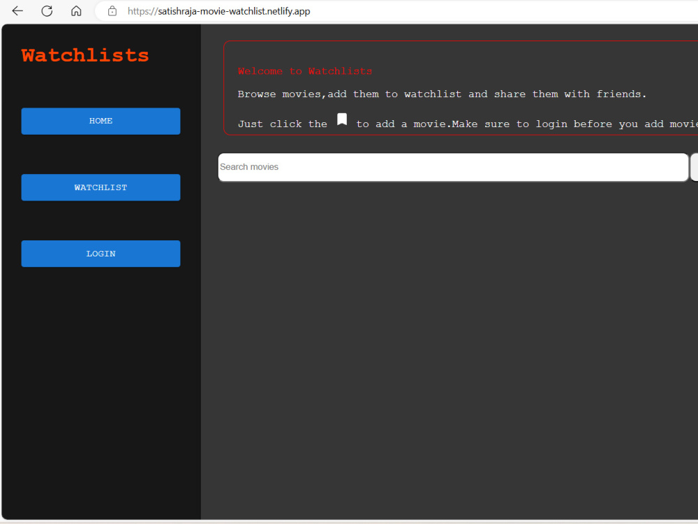Go back using the browser back arrow
The height and width of the screenshot is (524, 698).
point(17,10)
